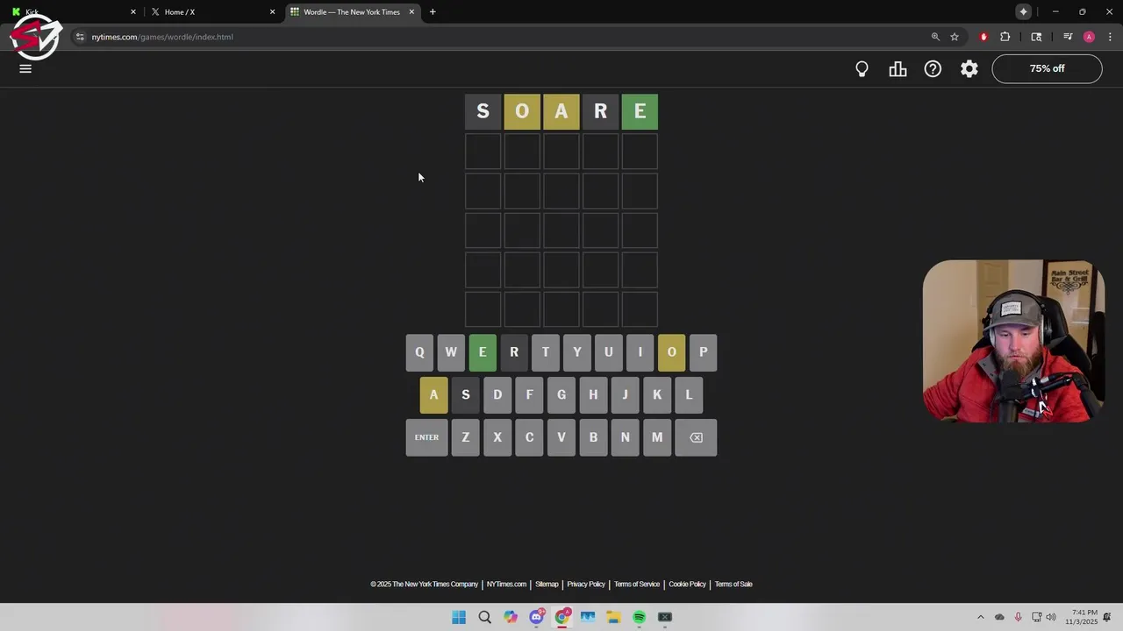Tap the yellow A key

tap(433, 394)
